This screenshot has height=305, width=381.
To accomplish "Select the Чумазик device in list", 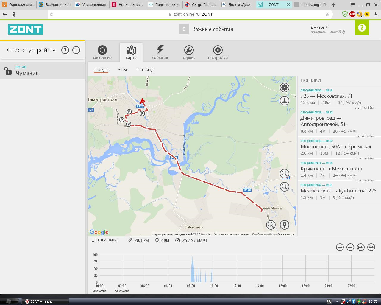I will point(42,71).
